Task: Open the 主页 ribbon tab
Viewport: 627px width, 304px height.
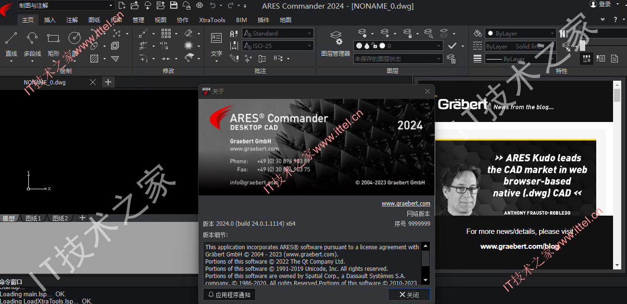Action: pyautogui.click(x=28, y=20)
